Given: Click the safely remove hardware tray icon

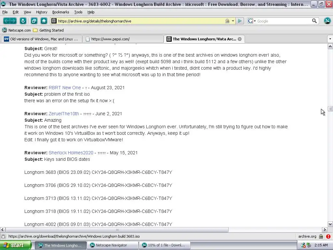Looking at the screenshot, I should 309,245.
